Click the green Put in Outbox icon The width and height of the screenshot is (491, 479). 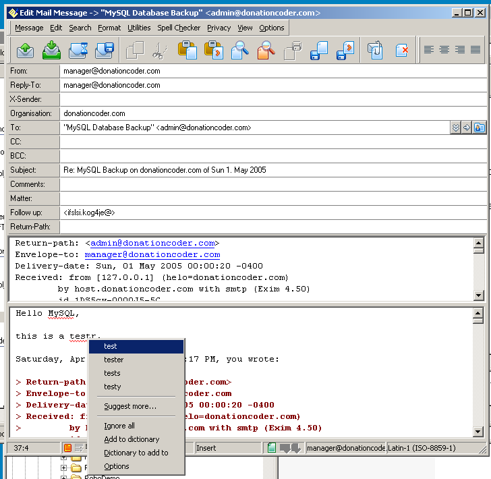(x=51, y=50)
